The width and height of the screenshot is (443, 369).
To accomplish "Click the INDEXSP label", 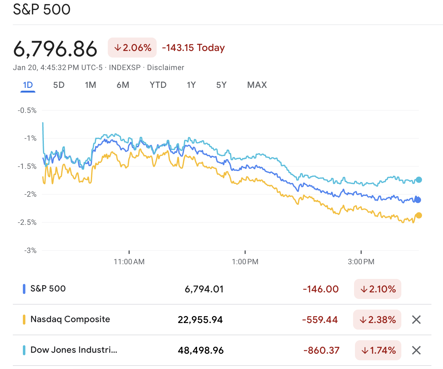I will click(x=124, y=67).
